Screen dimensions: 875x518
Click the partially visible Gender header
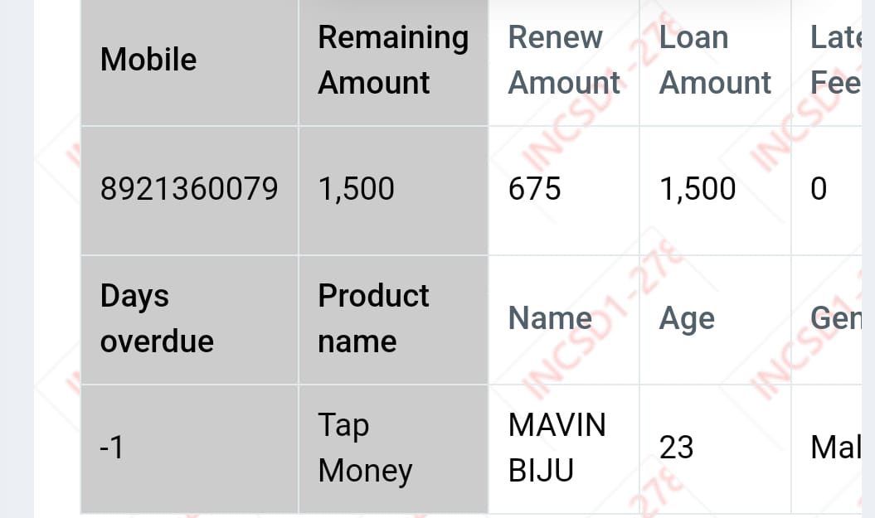coord(837,318)
